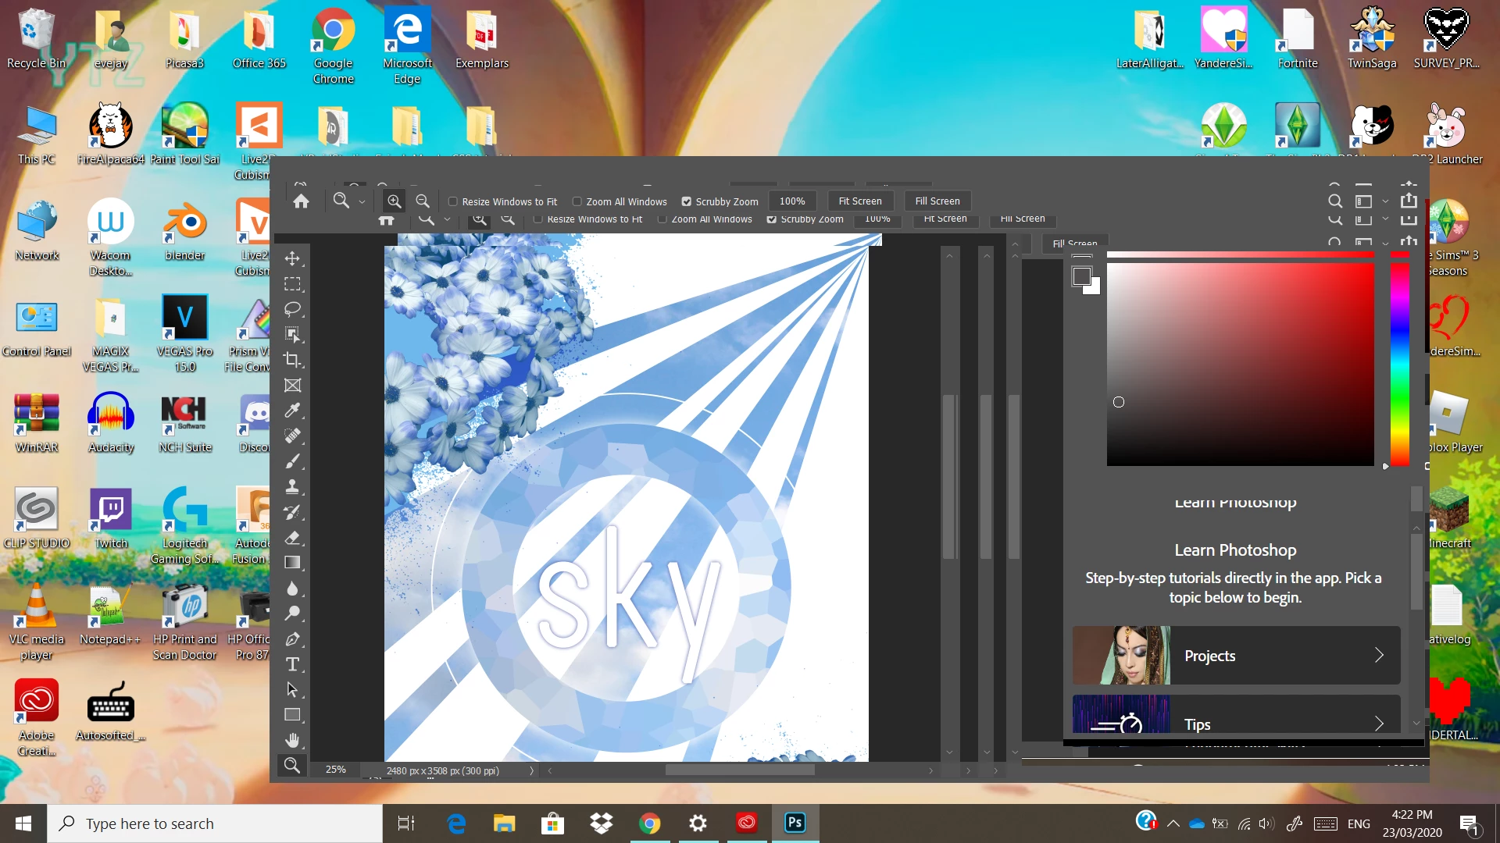Select the Move tool
The height and width of the screenshot is (843, 1500).
tap(292, 258)
